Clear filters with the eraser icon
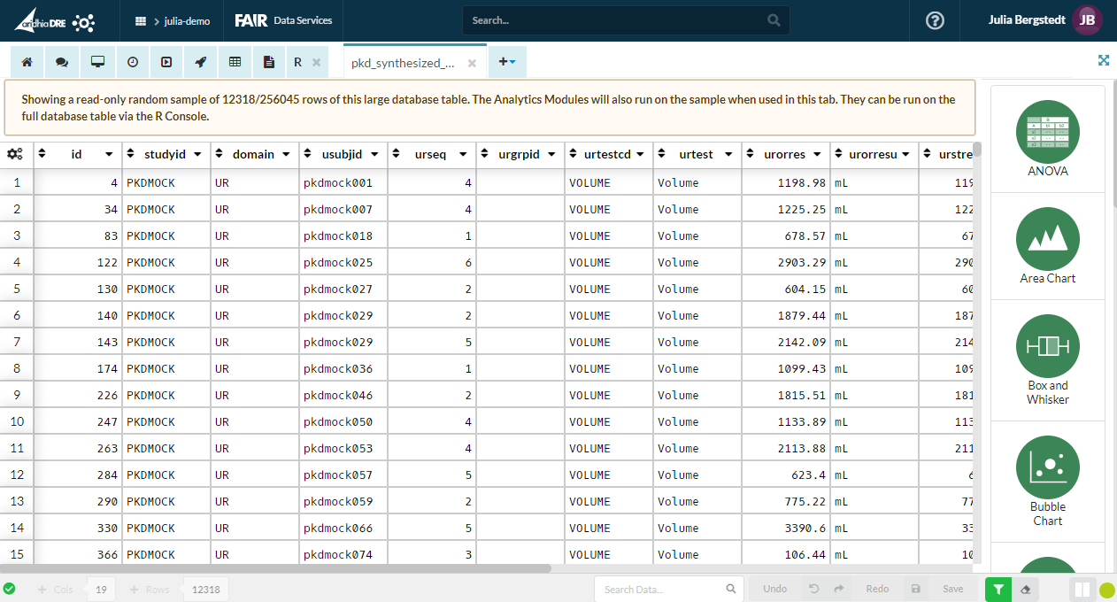This screenshot has width=1117, height=602. click(x=1025, y=589)
